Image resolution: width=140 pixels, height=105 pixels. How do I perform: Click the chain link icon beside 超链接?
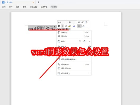59,64
